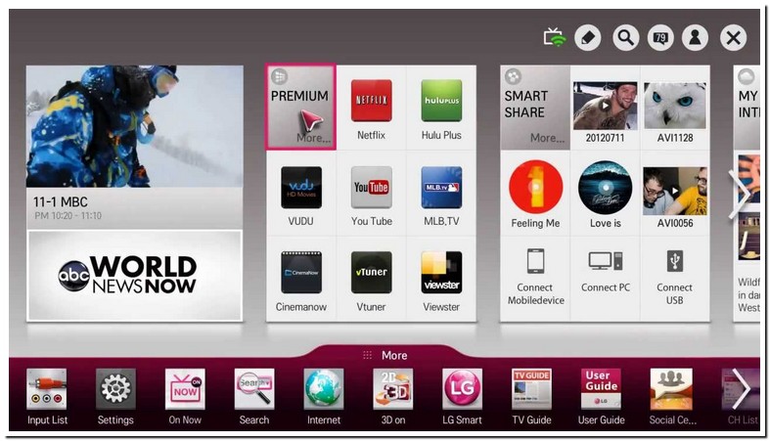Viewport: 770px width, 441px height.
Task: Open Smart Share More link
Action: pyautogui.click(x=547, y=138)
